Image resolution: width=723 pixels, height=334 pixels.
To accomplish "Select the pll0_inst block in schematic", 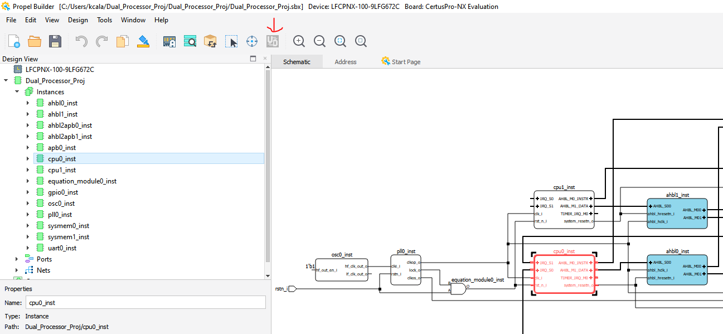I will 405,270.
